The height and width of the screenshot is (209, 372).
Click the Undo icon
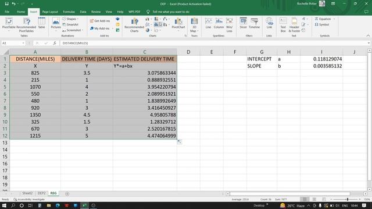click(x=13, y=4)
